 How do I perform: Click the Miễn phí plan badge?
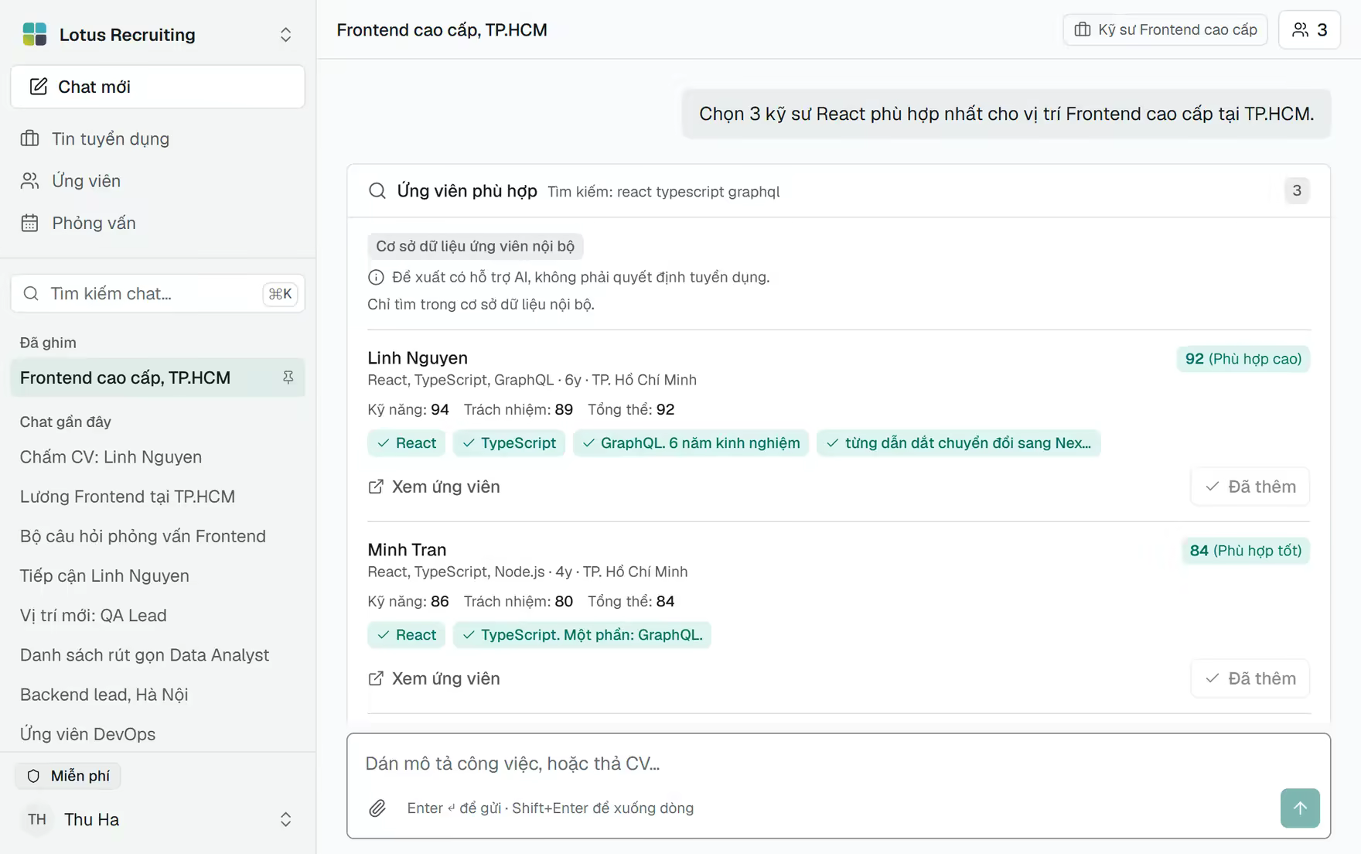click(68, 776)
